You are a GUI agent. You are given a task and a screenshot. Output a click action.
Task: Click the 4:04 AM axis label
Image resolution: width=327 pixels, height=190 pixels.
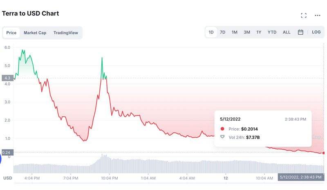click(187, 178)
